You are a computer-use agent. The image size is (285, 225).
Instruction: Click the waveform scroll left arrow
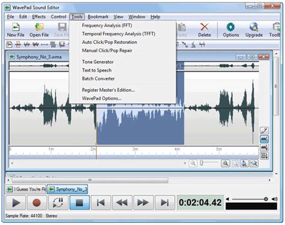[x=12, y=163]
